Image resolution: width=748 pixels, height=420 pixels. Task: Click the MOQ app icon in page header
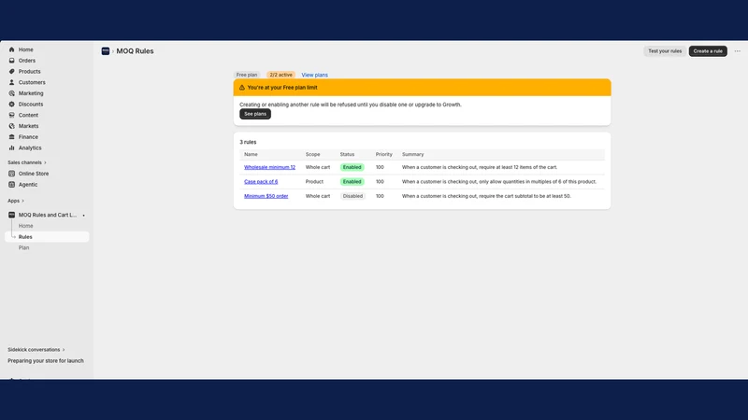coord(106,51)
